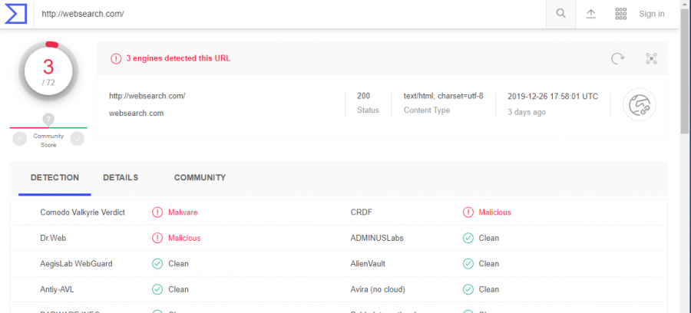This screenshot has height=313, width=691.
Task: Click the 'websearch.com' domain text
Action: point(136,113)
